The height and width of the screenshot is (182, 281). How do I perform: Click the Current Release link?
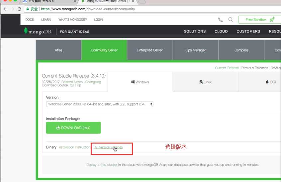pos(227,68)
